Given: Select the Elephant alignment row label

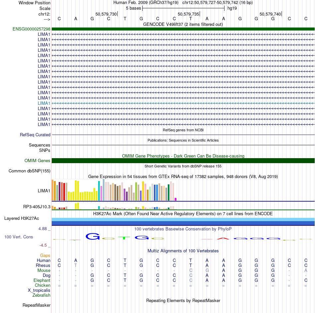Looking at the screenshot, I should point(42,281).
